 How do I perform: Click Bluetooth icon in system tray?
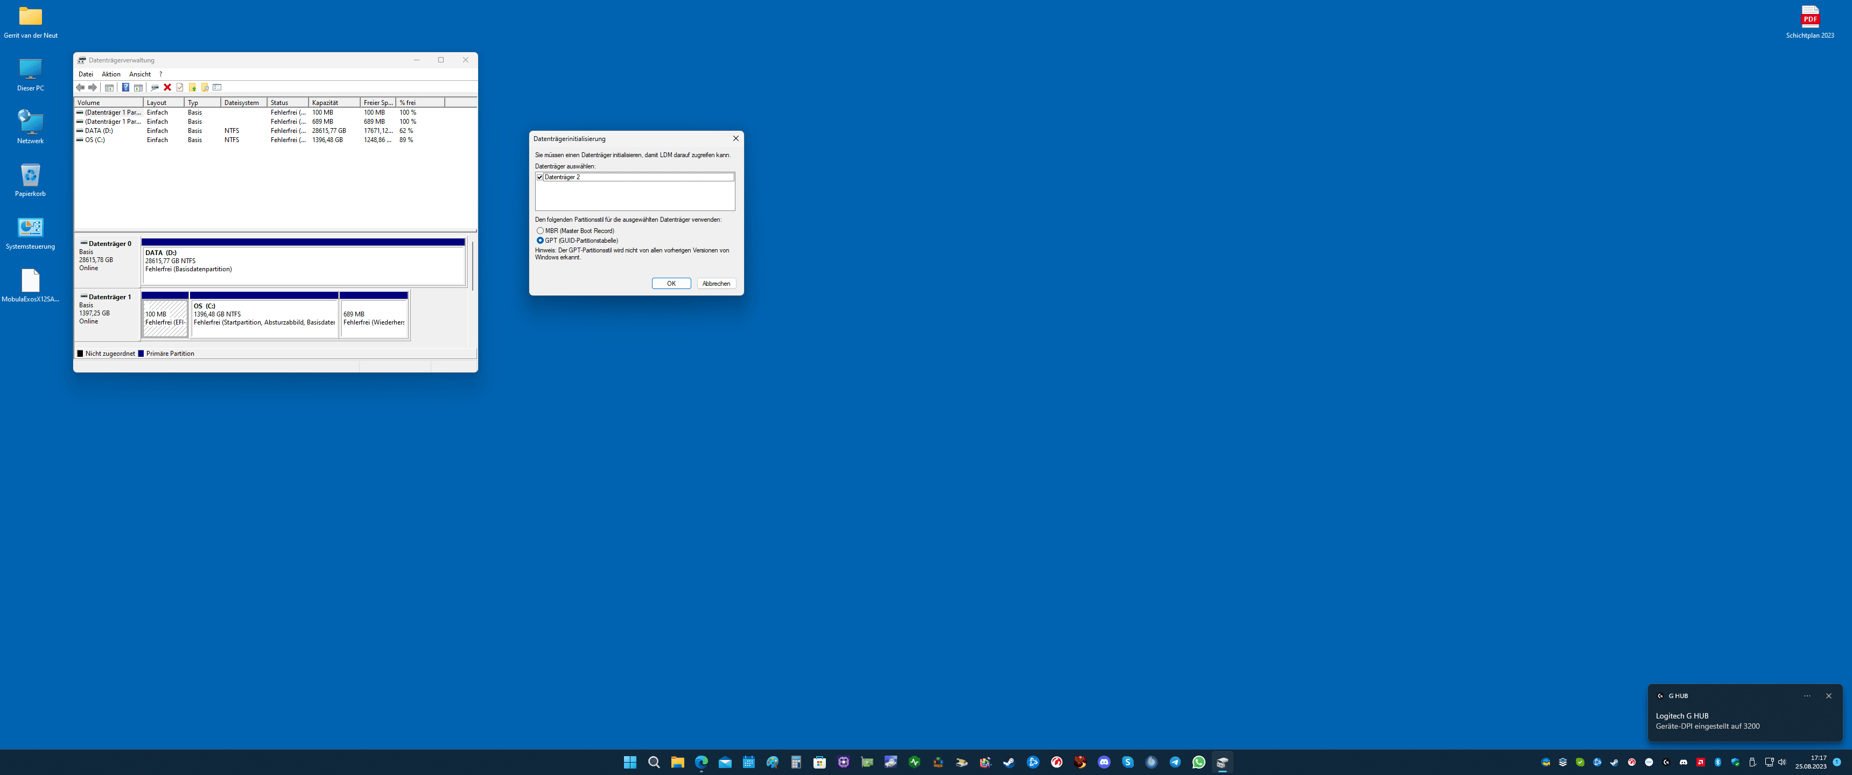pos(1717,762)
